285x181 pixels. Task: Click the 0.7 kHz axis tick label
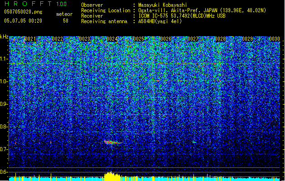click(4, 149)
